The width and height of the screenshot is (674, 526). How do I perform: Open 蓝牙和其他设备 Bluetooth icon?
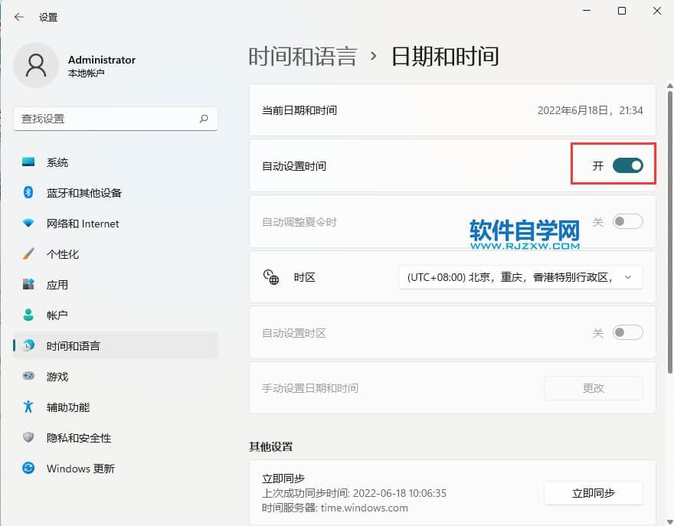(x=28, y=193)
